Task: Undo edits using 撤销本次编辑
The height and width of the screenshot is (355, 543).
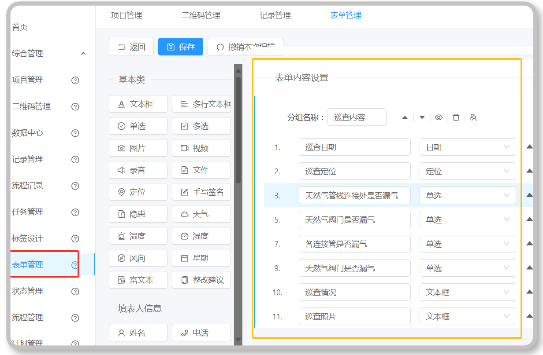Action: (245, 47)
